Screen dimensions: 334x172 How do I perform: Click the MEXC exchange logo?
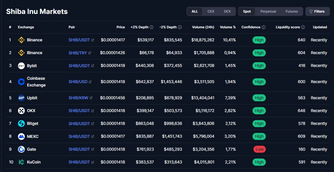[x=22, y=136]
